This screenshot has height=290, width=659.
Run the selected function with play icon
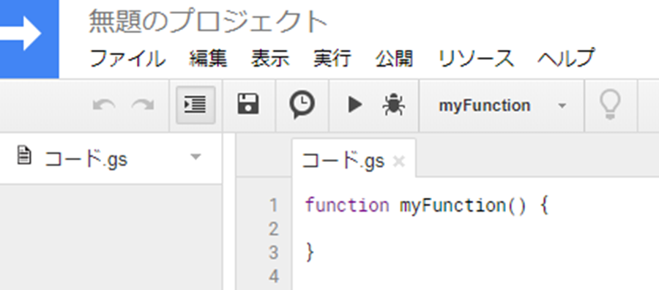coord(355,105)
